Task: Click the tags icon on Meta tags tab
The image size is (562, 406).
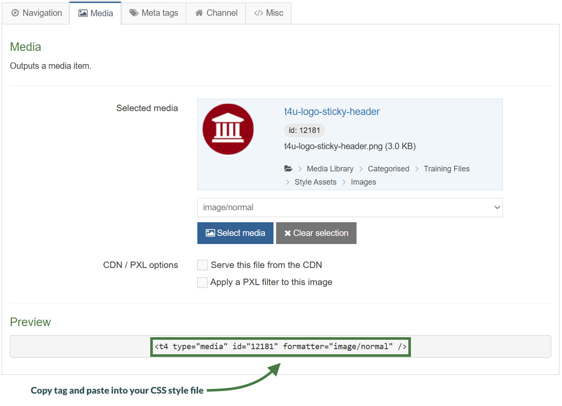Action: [134, 13]
